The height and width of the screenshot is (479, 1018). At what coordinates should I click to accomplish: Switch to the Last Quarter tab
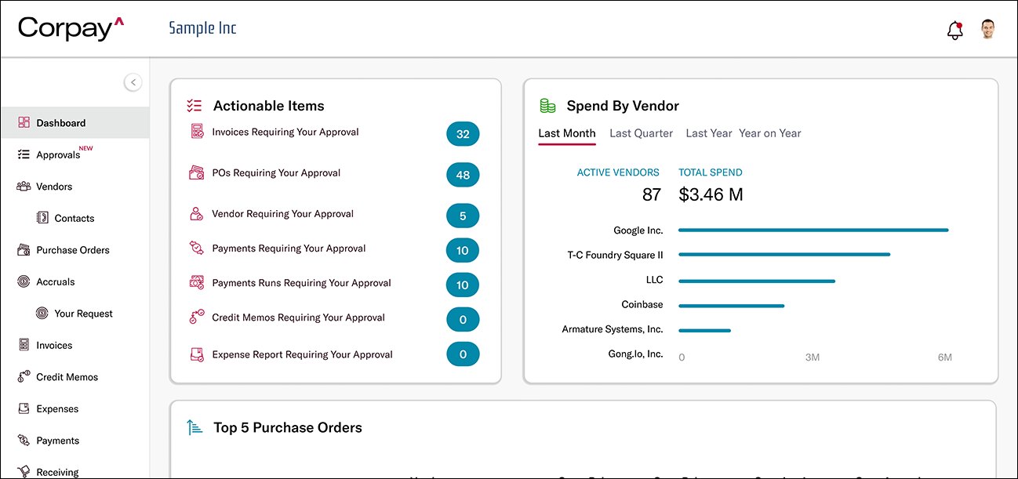tap(641, 133)
